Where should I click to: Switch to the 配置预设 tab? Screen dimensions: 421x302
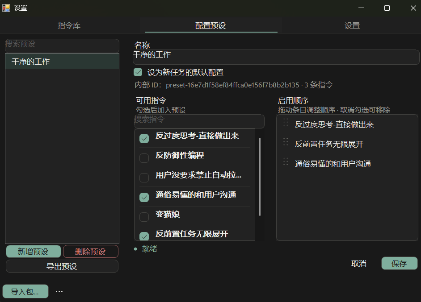coord(211,25)
